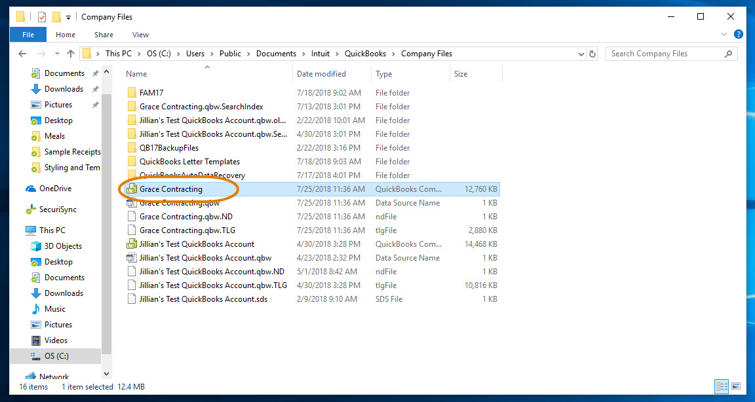Open the Home ribbon tab
Image resolution: width=755 pixels, height=402 pixels.
pyautogui.click(x=66, y=35)
